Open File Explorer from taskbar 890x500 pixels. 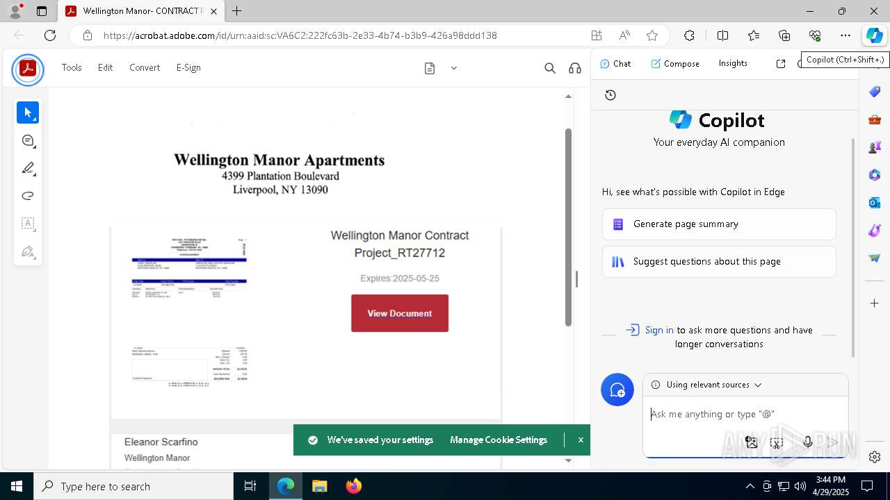(319, 486)
